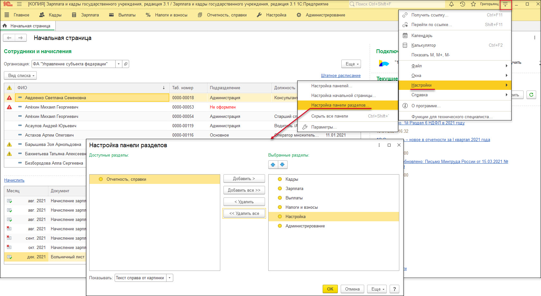Select Получить ссылку menu entry
The height and width of the screenshot is (296, 541).
455,15
